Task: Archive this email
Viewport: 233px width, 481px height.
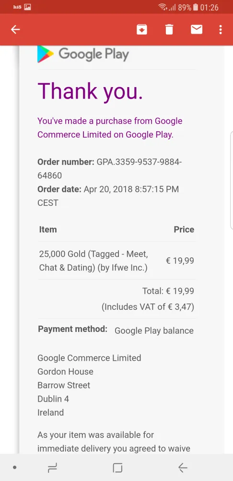Action: (142, 29)
